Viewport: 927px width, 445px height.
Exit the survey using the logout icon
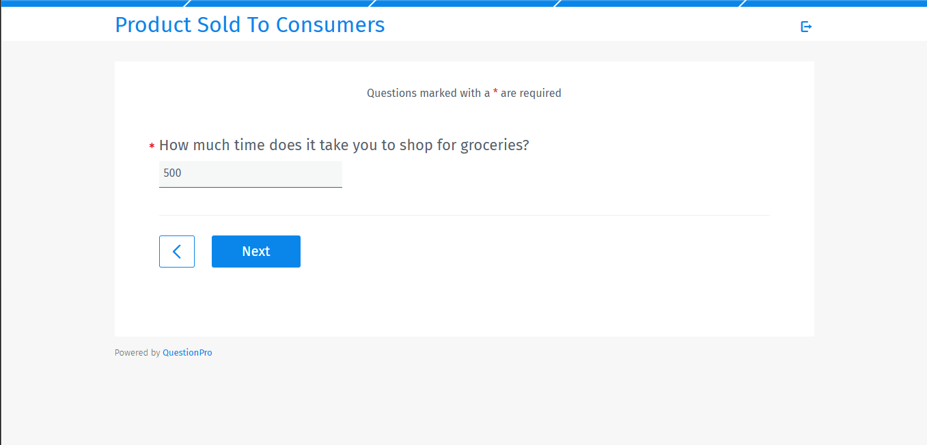806,26
